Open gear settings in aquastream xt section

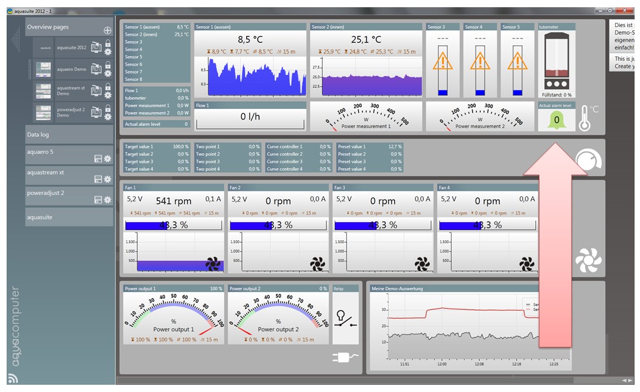coord(107,179)
